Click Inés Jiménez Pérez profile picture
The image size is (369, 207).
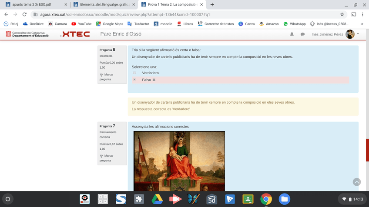(350, 34)
